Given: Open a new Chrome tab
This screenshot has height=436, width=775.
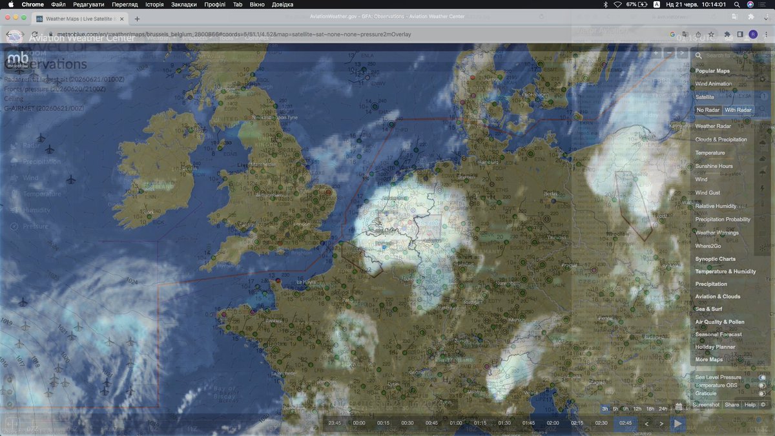Looking at the screenshot, I should pyautogui.click(x=138, y=19).
